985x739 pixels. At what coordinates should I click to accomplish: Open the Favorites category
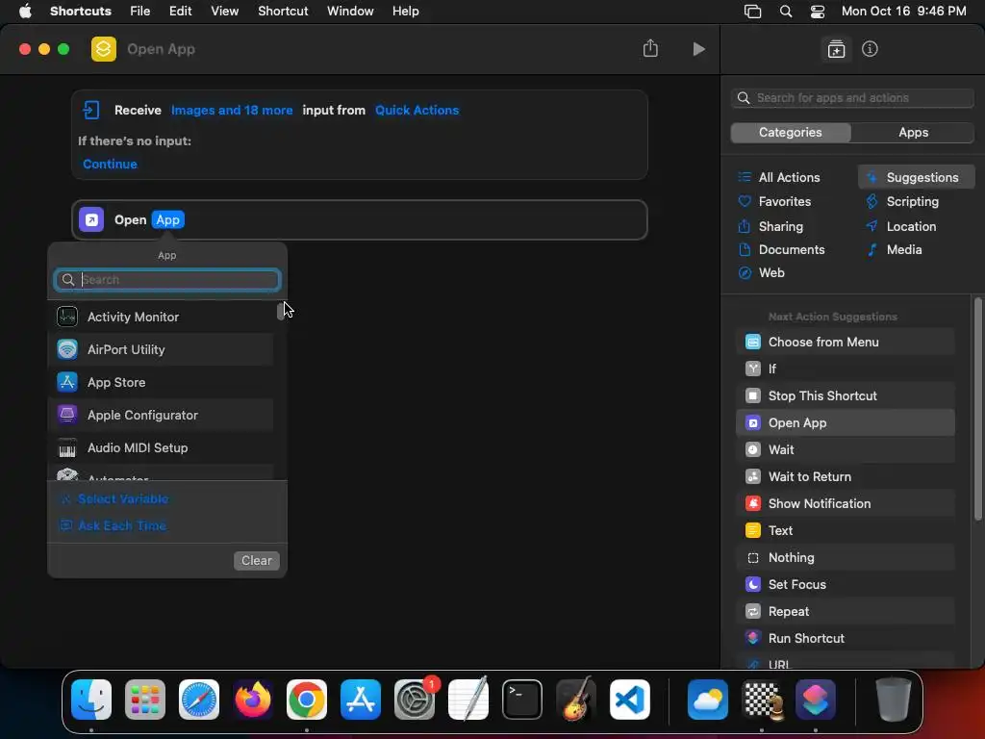785,202
